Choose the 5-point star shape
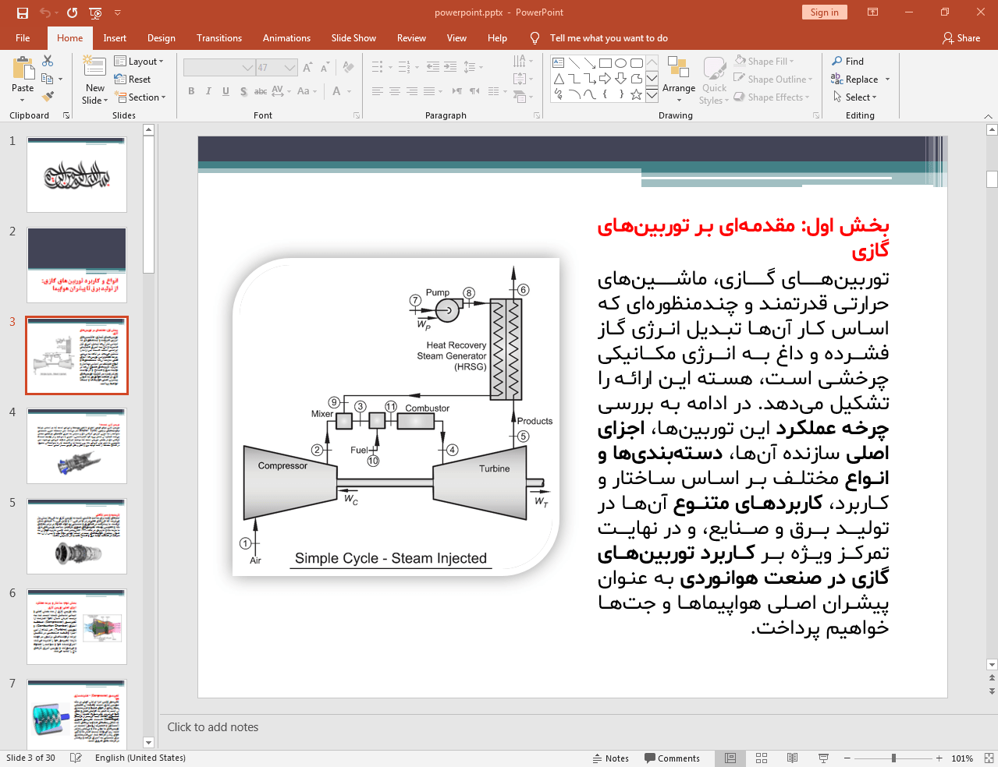Image resolution: width=998 pixels, height=767 pixels. point(636,94)
